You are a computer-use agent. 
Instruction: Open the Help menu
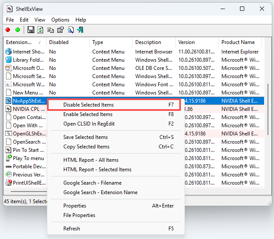coord(81,20)
